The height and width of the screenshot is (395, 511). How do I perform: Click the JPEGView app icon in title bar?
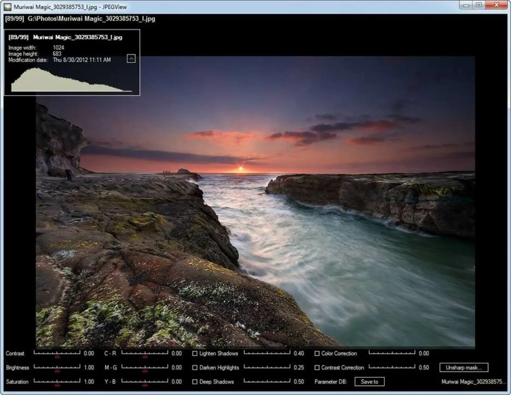[7, 7]
